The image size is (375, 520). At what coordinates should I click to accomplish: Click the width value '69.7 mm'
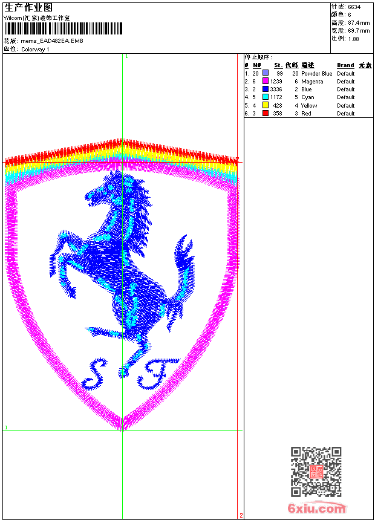coord(359,31)
